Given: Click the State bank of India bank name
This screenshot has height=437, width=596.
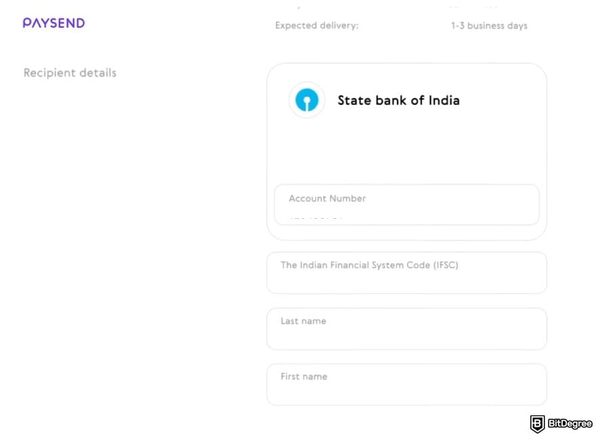Looking at the screenshot, I should (399, 100).
